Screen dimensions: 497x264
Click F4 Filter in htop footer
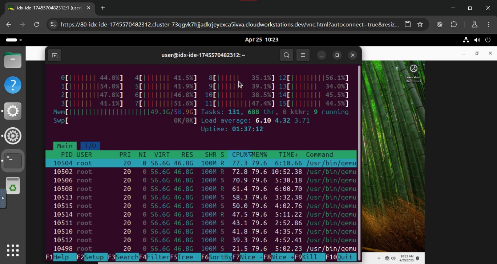point(158,257)
